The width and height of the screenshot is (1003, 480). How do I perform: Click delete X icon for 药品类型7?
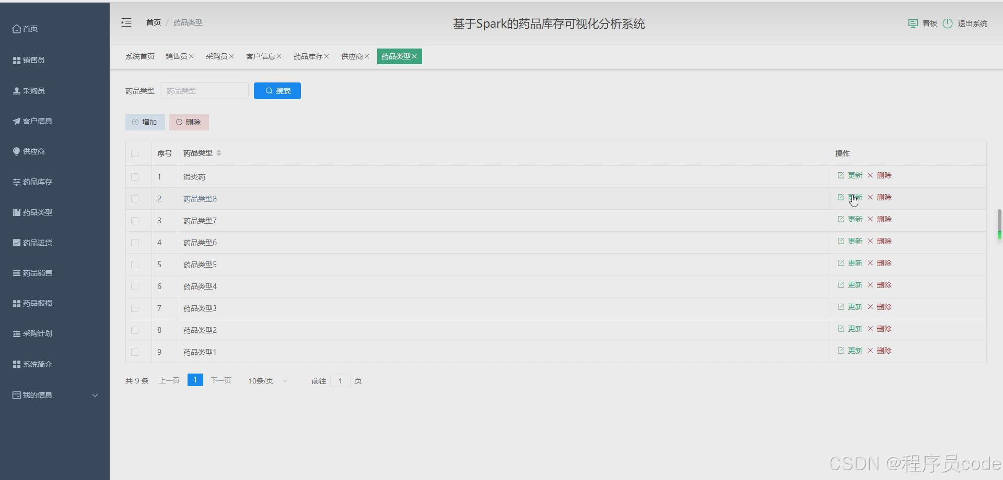tap(870, 219)
